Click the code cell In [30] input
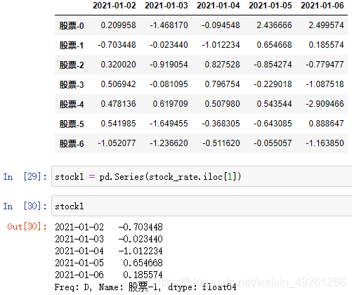The height and width of the screenshot is (295, 352). 202,206
